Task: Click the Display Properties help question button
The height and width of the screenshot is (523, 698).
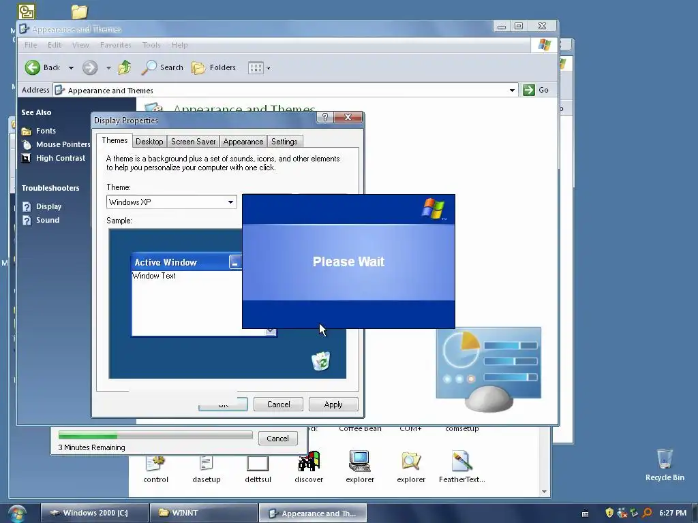Action: click(x=325, y=117)
